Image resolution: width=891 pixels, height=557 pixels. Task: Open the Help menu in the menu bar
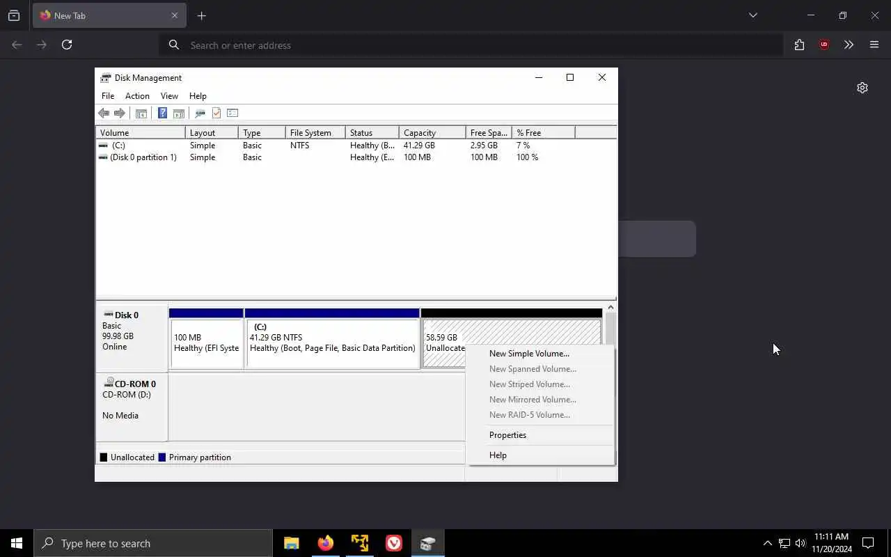point(198,96)
